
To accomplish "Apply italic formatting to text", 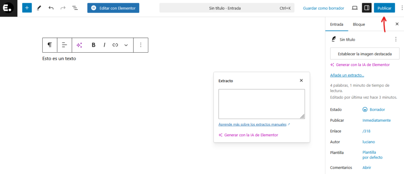I will (105, 45).
